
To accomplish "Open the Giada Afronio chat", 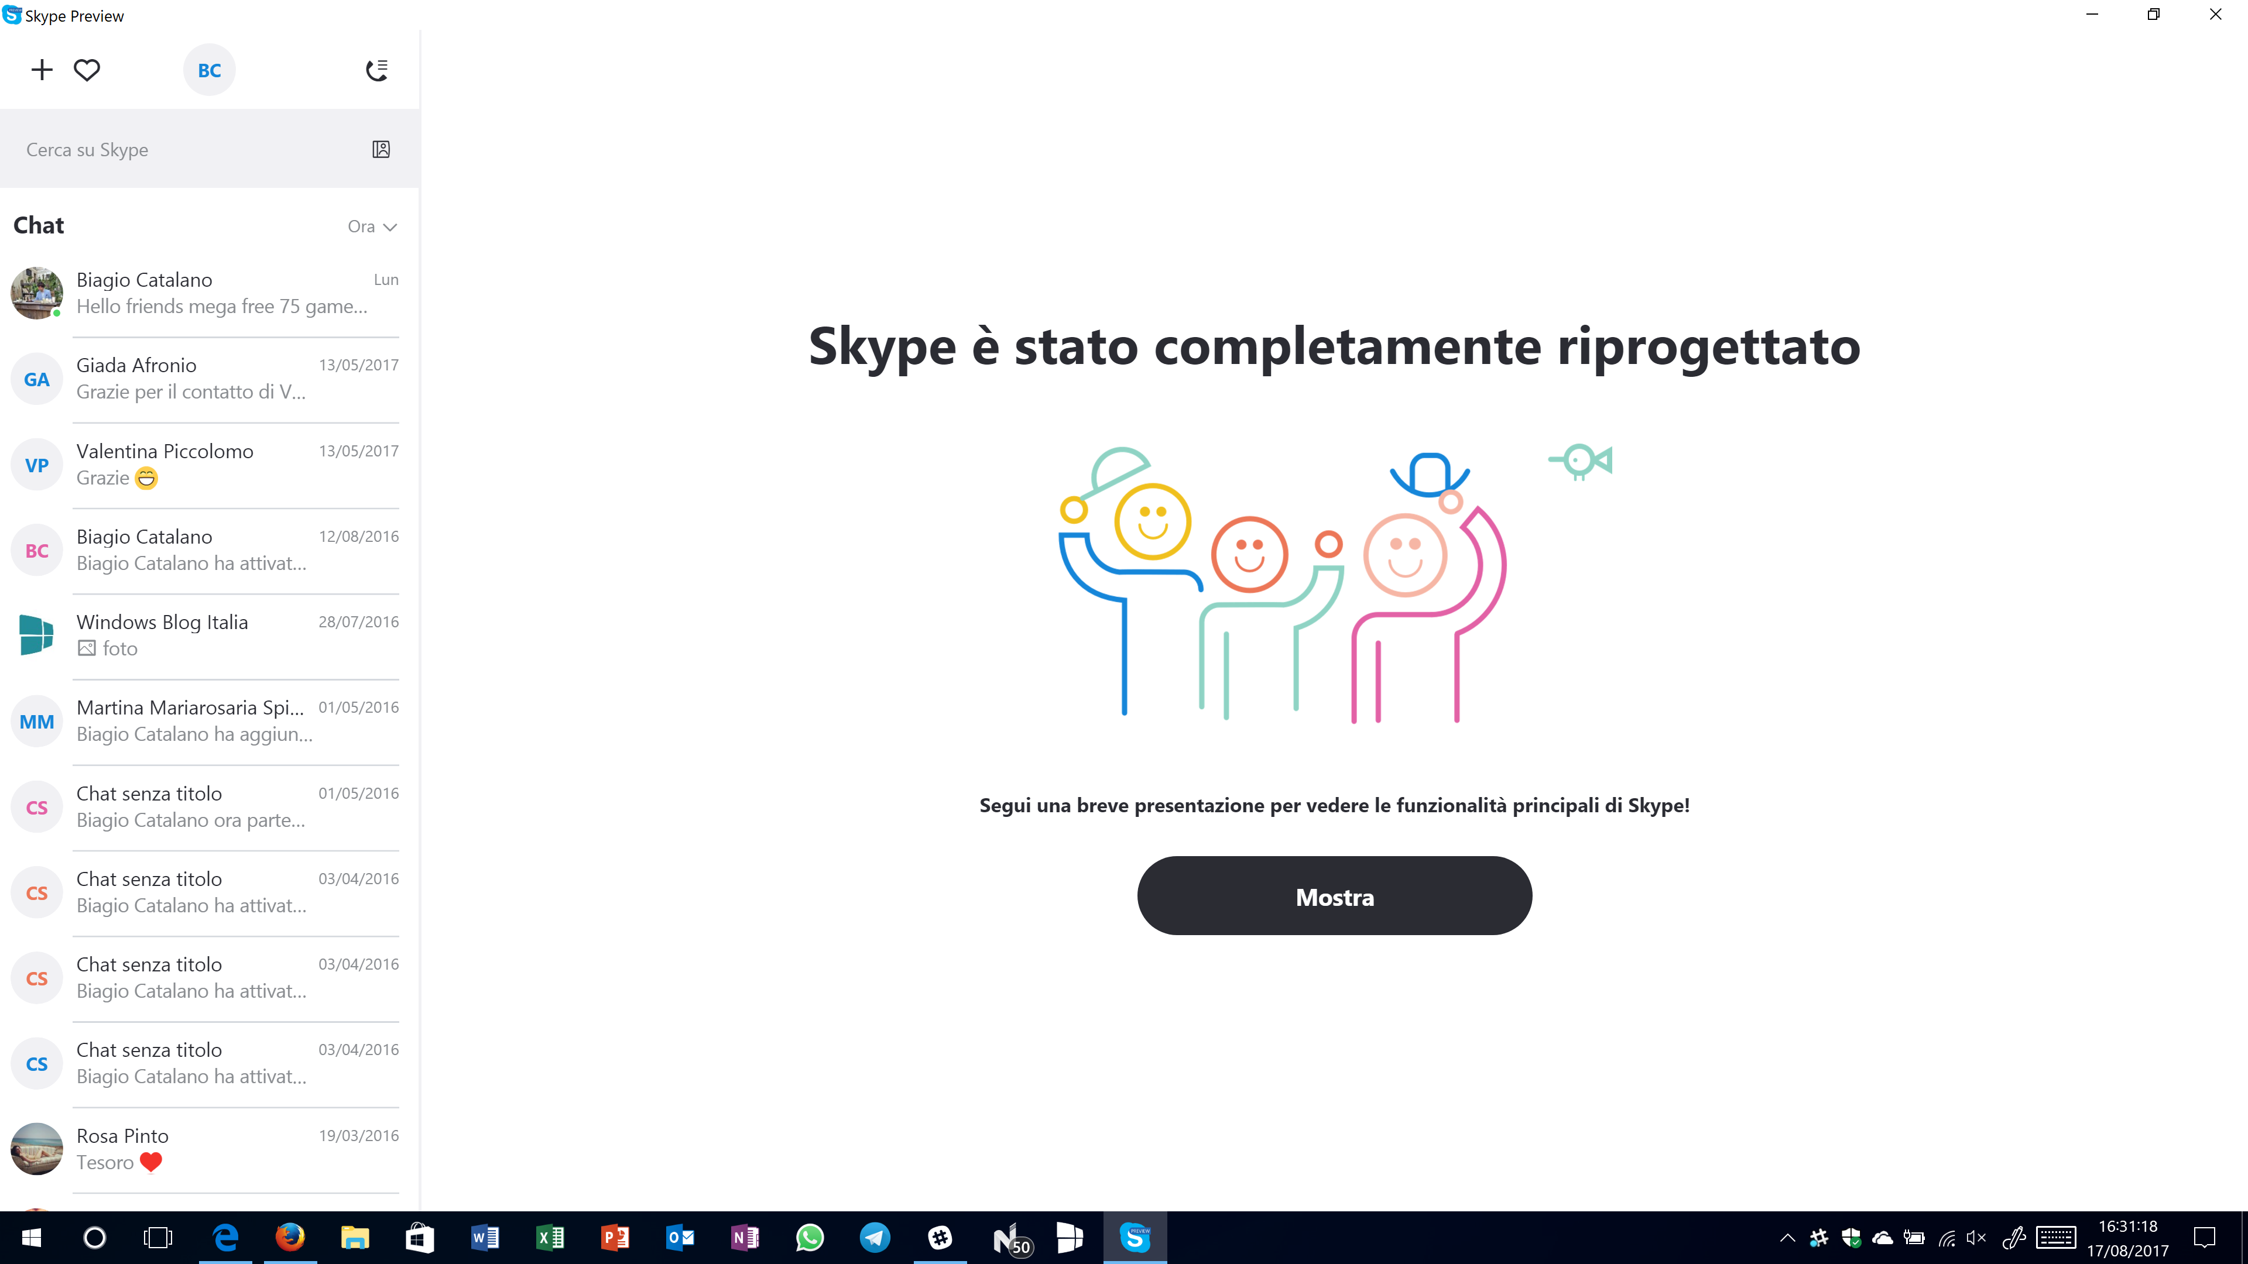I will tap(210, 379).
